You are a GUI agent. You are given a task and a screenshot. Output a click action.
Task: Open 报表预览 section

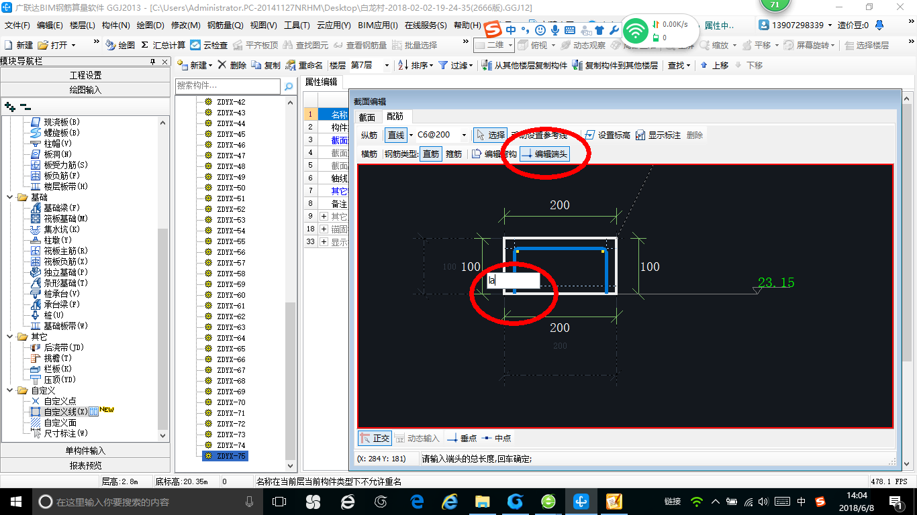click(85, 465)
